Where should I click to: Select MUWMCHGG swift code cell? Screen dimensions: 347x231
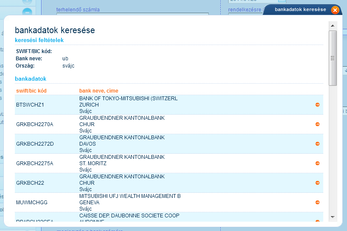[x=32, y=203]
